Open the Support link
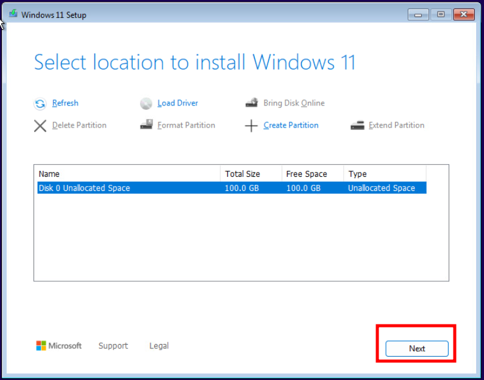 [113, 346]
